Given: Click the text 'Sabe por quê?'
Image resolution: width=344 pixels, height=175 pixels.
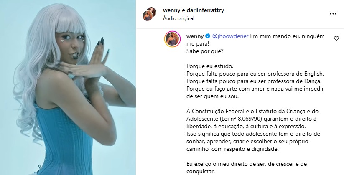Looking at the screenshot, I should point(205,51).
